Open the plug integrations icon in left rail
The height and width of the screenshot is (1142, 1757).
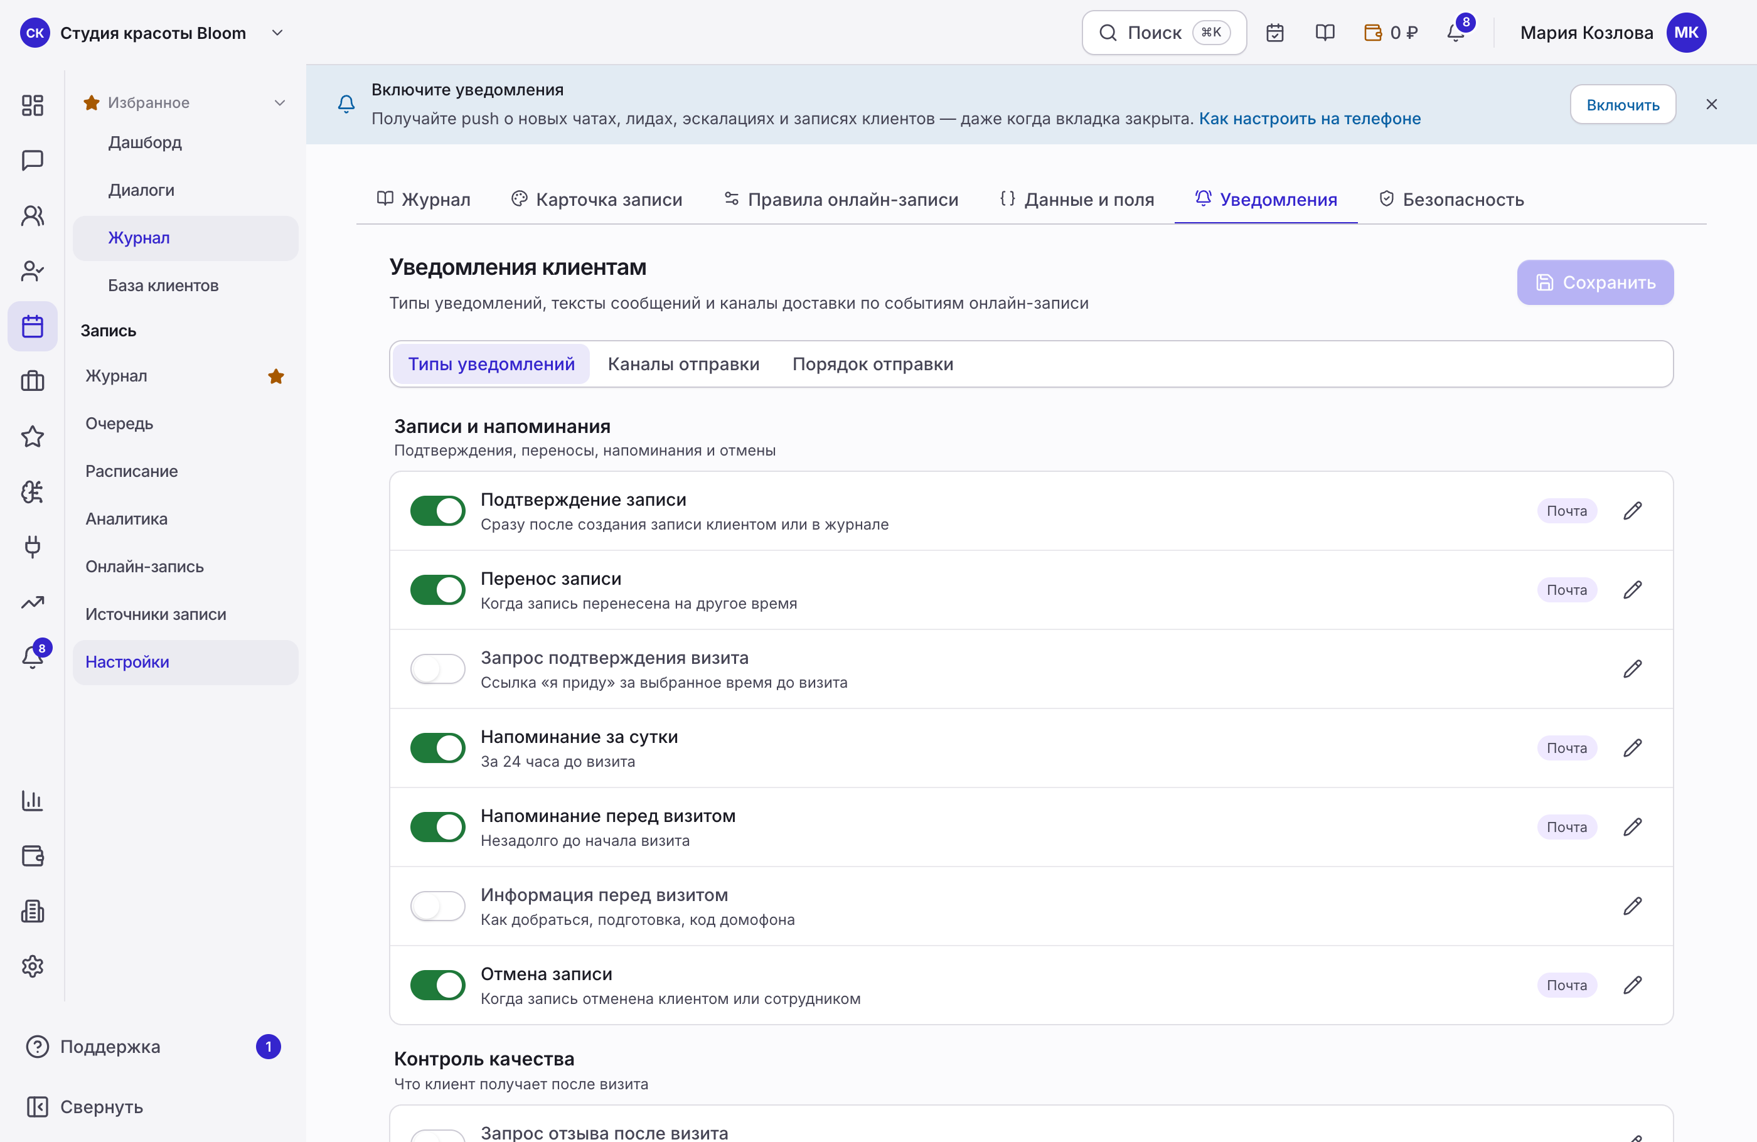(x=33, y=547)
